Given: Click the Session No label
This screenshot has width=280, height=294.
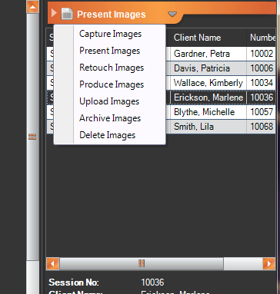Looking at the screenshot, I should (74, 282).
